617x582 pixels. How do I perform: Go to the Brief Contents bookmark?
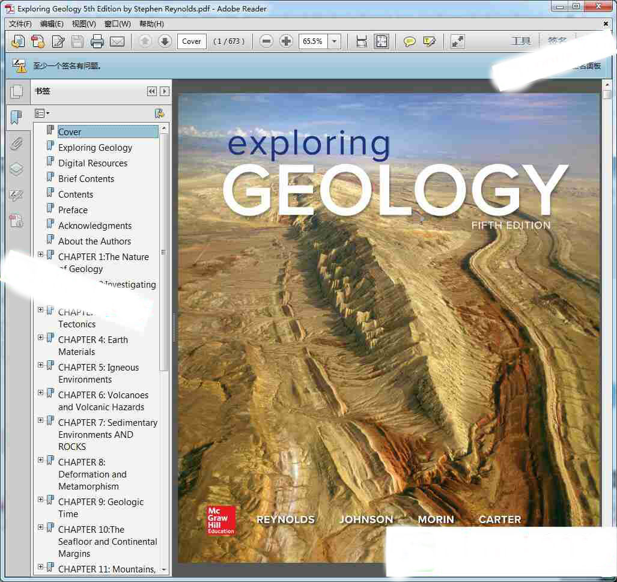tap(86, 178)
